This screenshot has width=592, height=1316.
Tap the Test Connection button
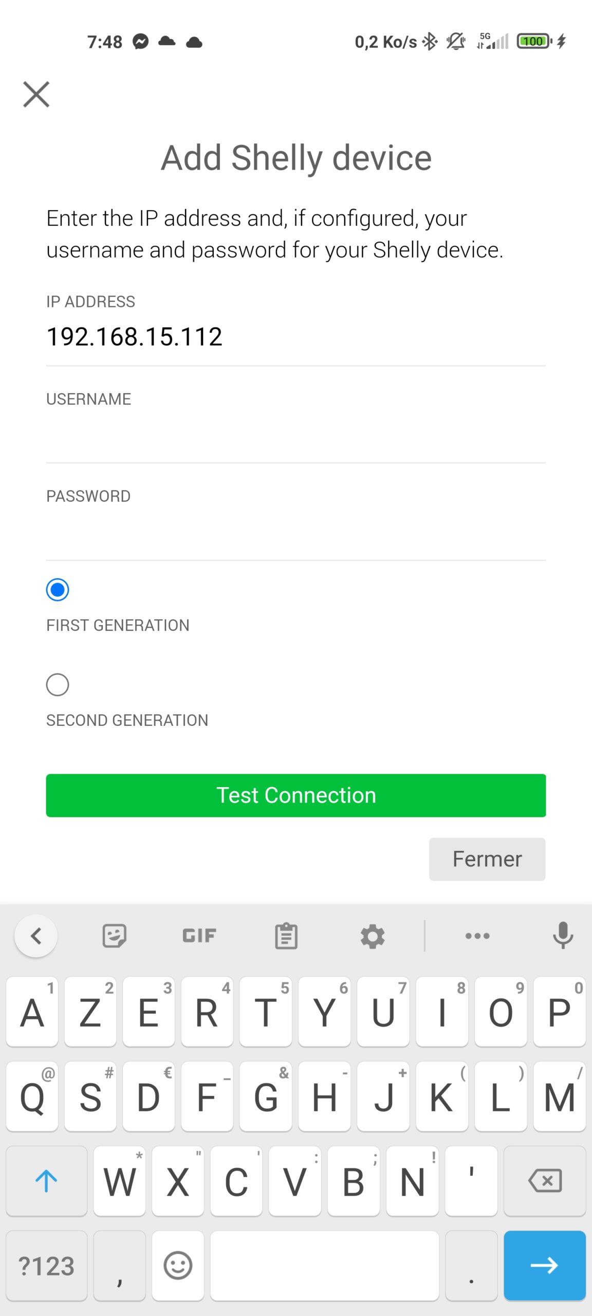(x=296, y=795)
